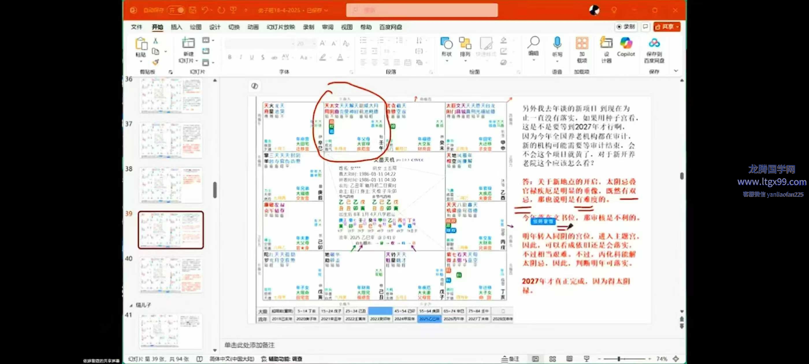Image resolution: width=809 pixels, height=364 pixels.
Task: Click Increase Font Size icon
Action: pos(322,43)
